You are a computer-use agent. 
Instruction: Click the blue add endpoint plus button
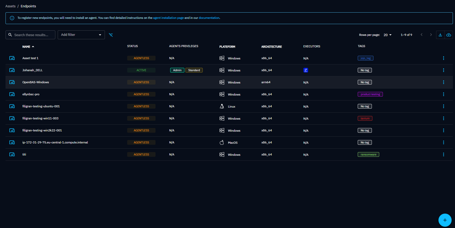[x=445, y=220]
